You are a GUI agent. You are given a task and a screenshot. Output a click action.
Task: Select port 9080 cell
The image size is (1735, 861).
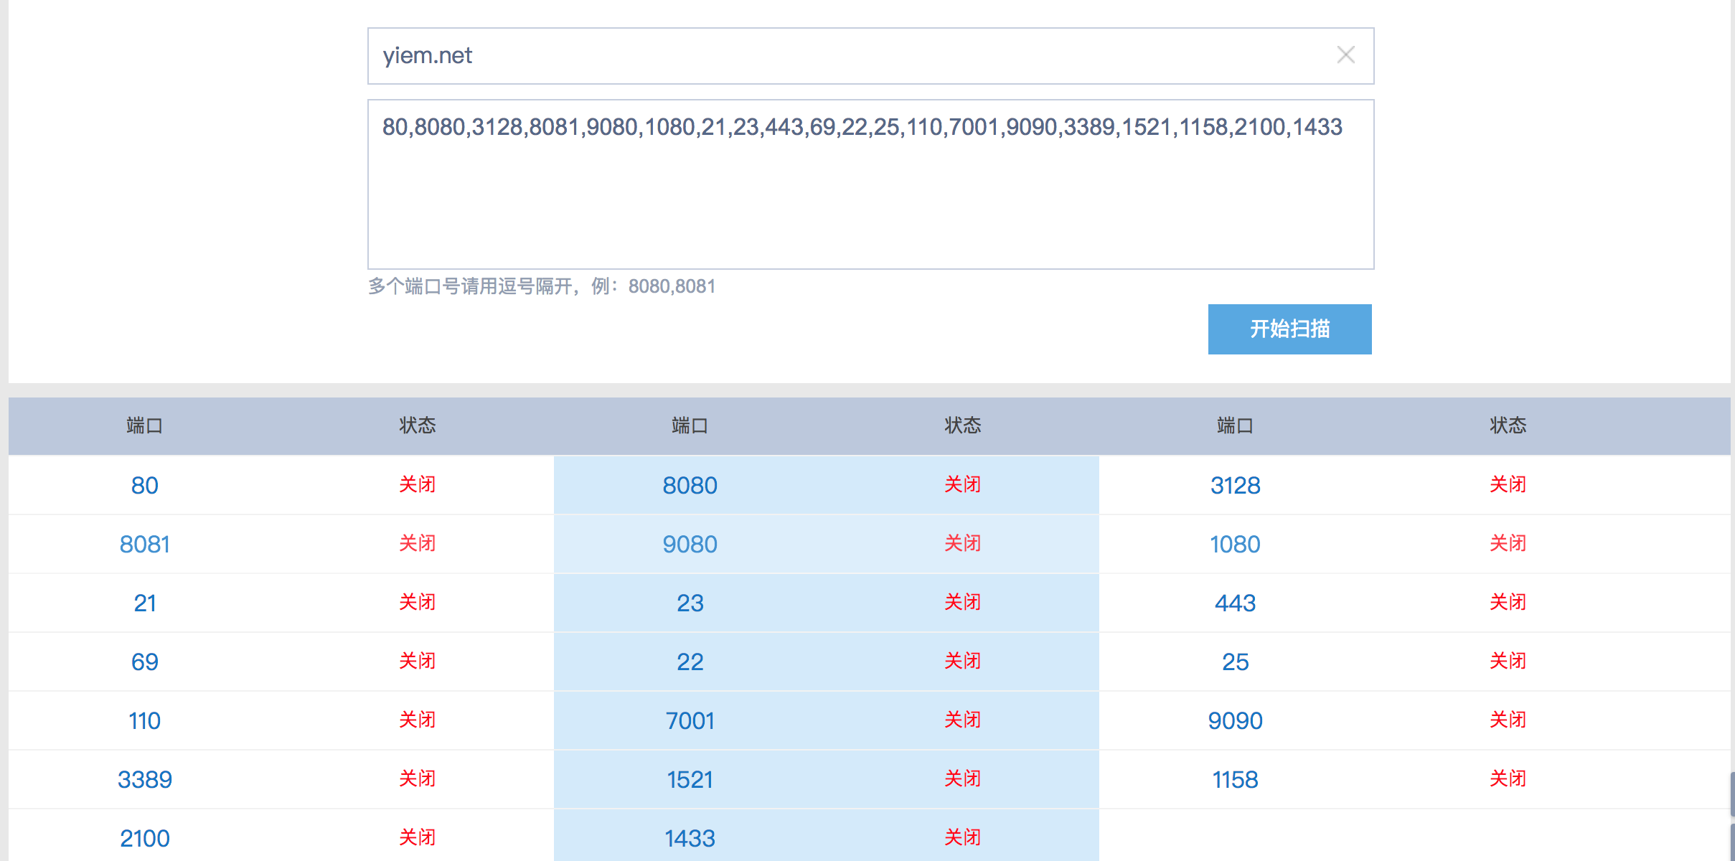(690, 545)
